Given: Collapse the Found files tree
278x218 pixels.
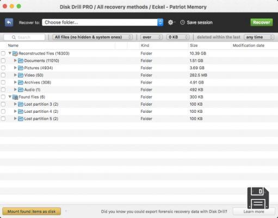Looking at the screenshot, I should point(10,97).
